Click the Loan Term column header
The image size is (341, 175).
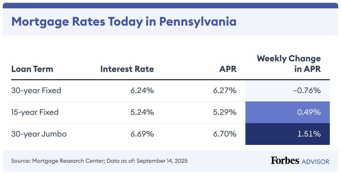(32, 69)
